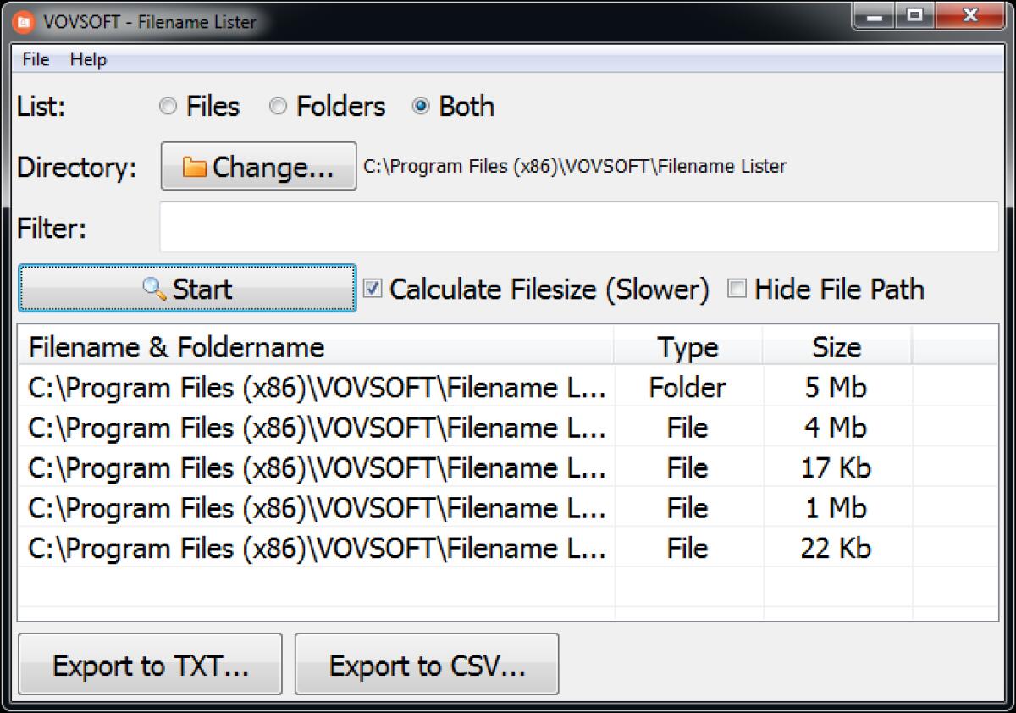Select the Folder row sized 5 Mb
Image resolution: width=1016 pixels, height=713 pixels.
[x=339, y=387]
